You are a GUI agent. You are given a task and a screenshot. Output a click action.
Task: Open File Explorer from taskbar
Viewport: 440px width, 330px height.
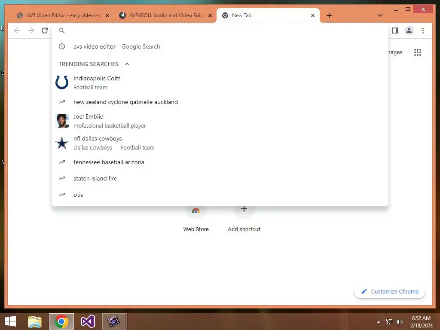[35, 321]
